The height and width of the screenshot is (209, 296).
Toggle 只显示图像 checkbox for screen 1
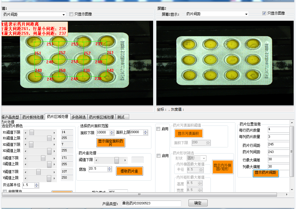tap(71, 14)
